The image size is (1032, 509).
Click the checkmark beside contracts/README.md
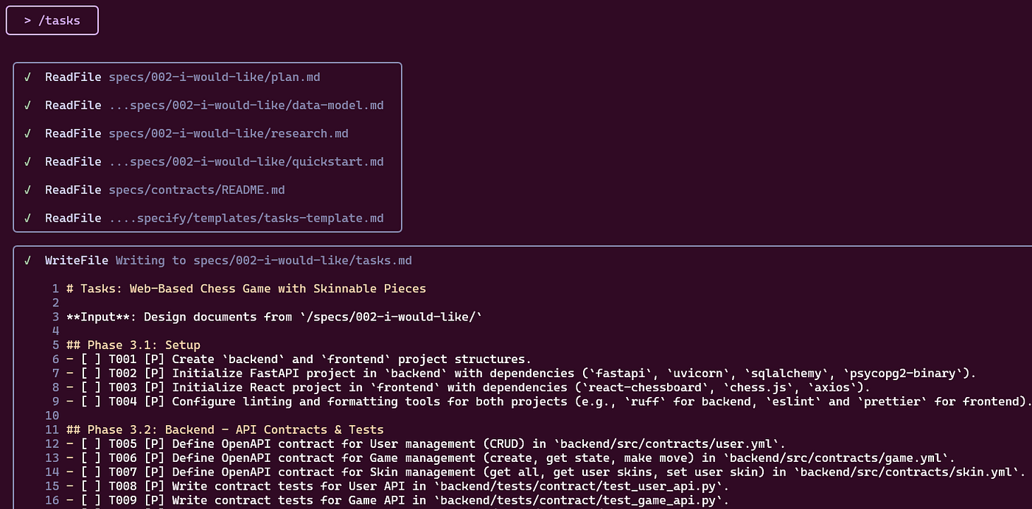(x=27, y=190)
